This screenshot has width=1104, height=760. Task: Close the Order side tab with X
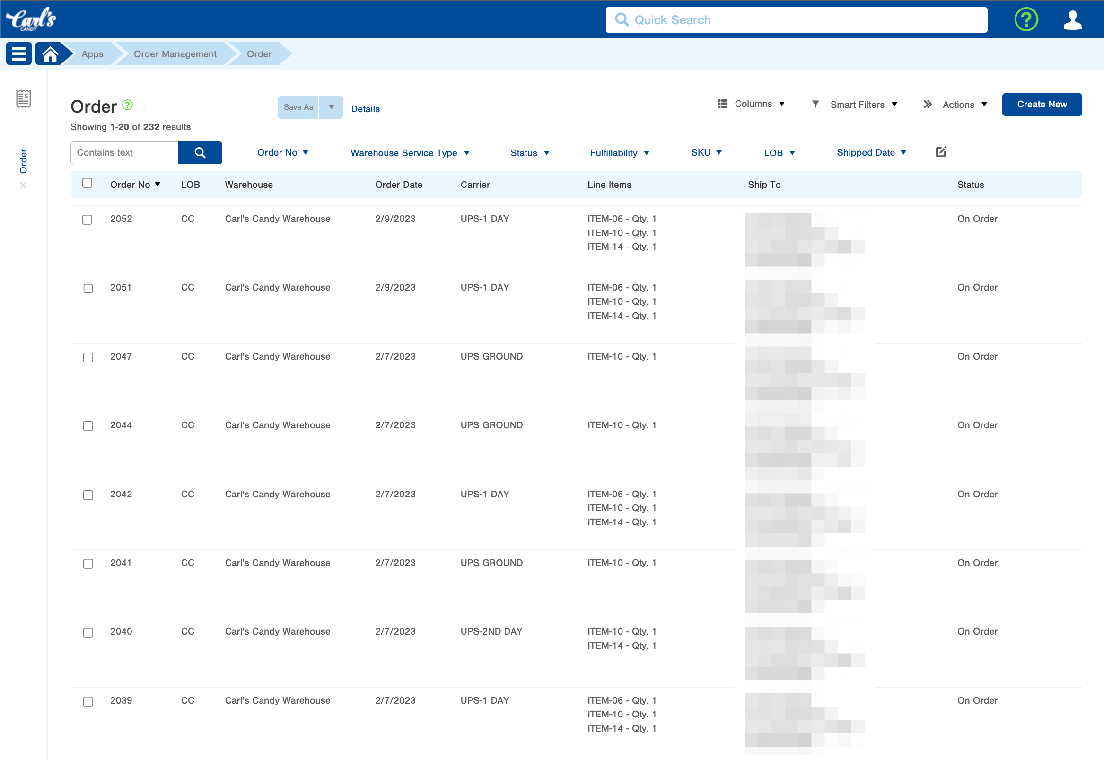click(x=23, y=186)
